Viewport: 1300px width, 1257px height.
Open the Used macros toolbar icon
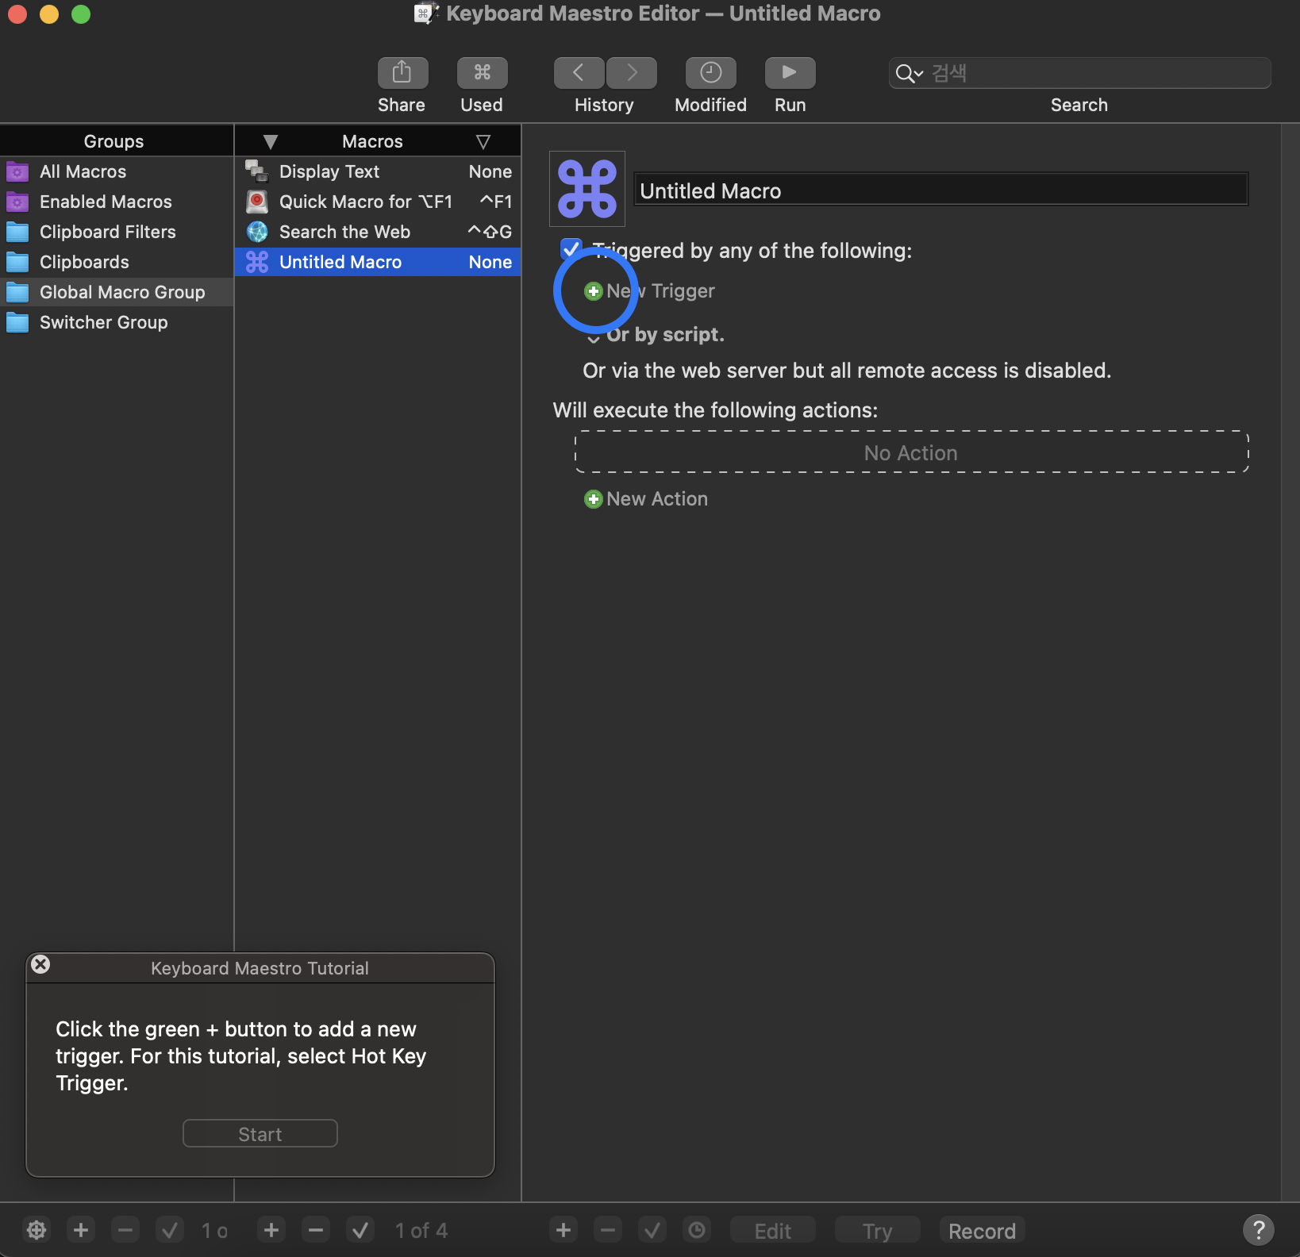click(482, 73)
